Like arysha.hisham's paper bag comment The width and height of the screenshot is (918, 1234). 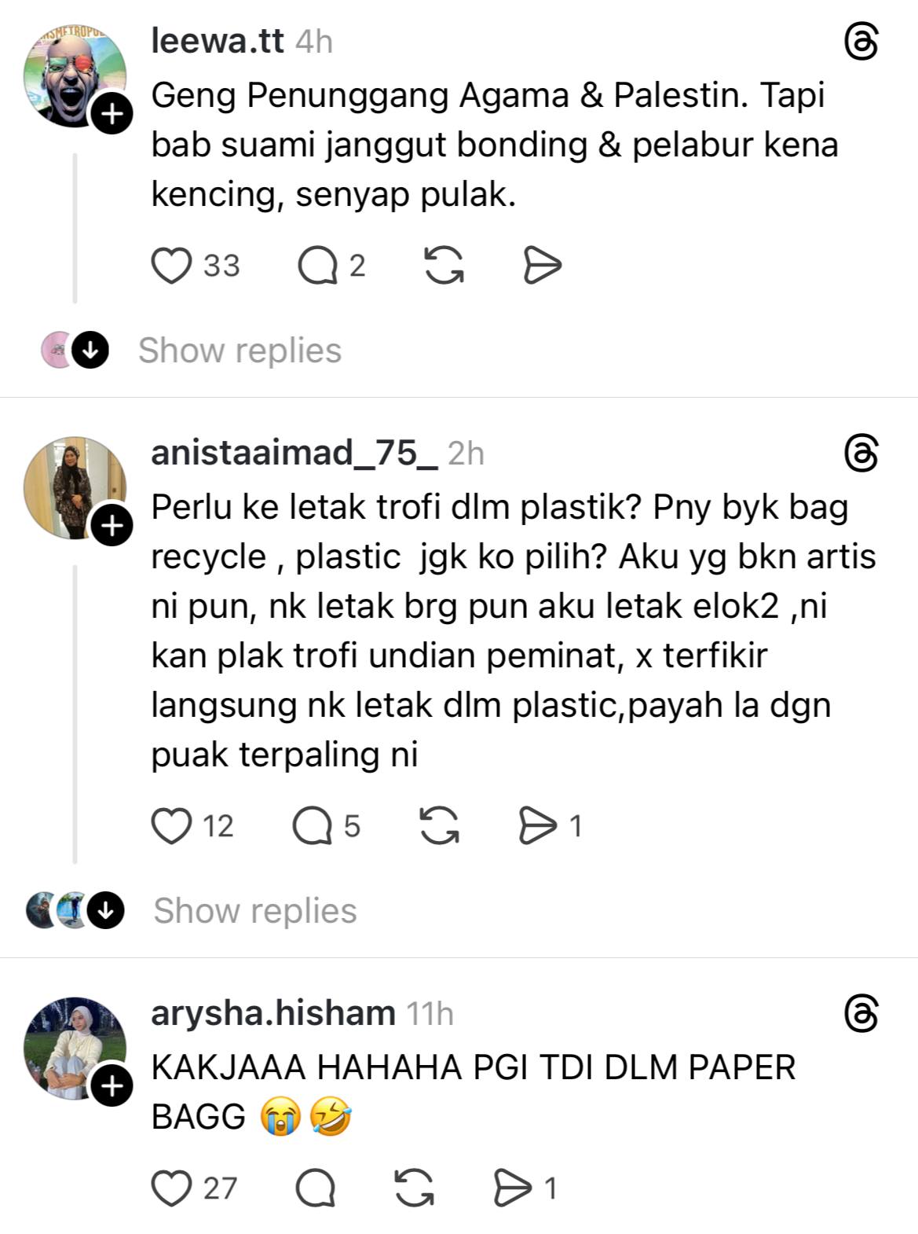click(171, 1188)
